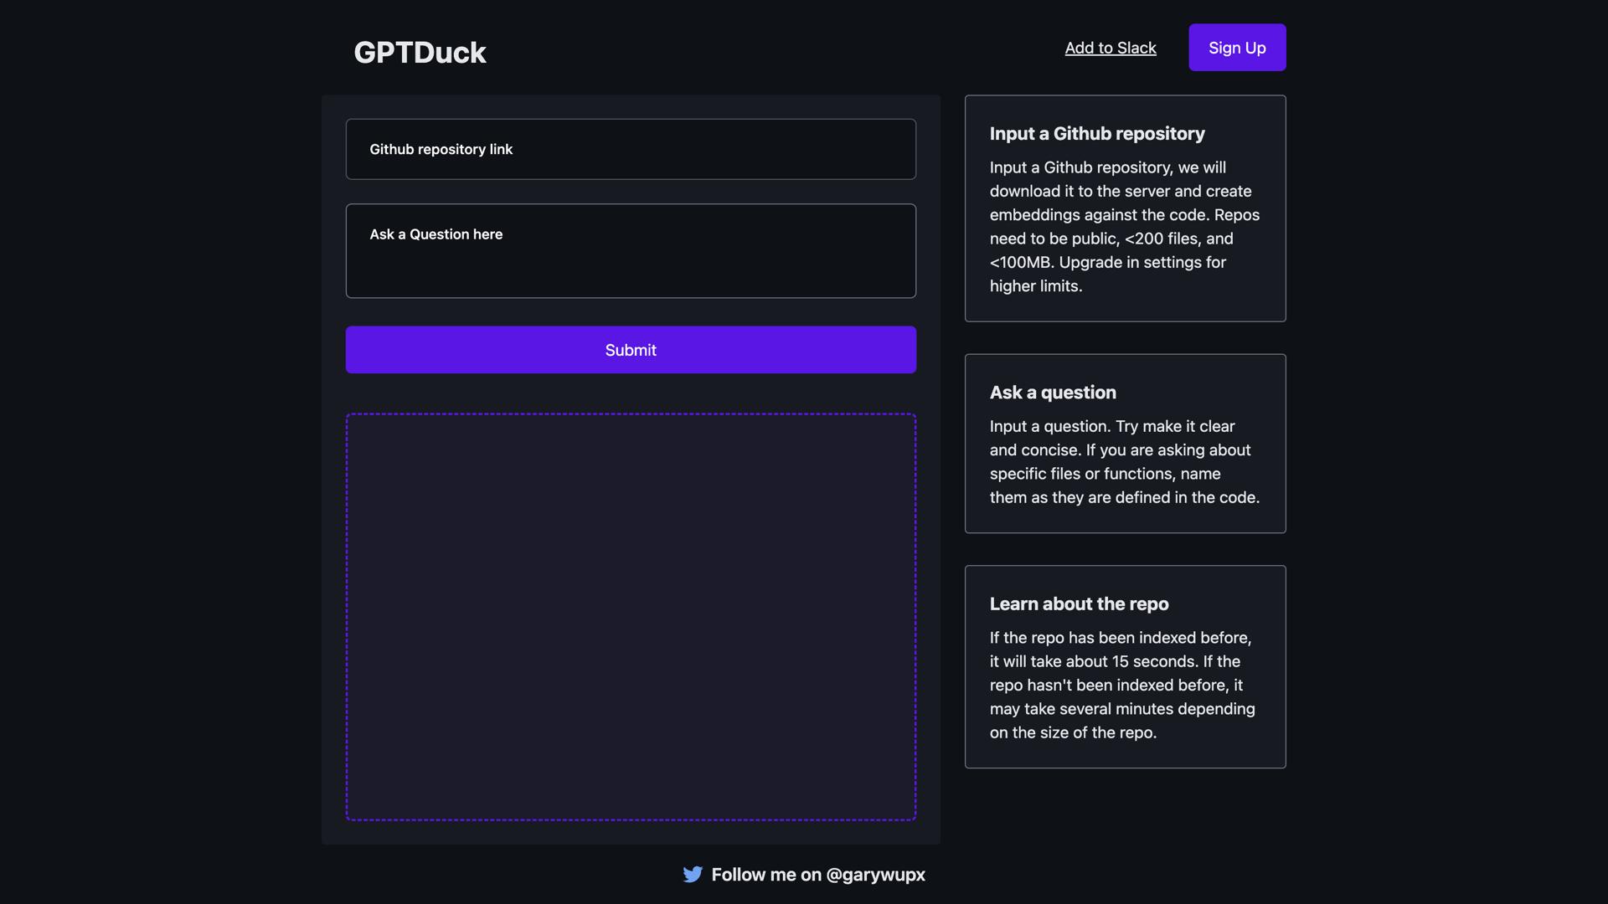The height and width of the screenshot is (904, 1608).
Task: Click the Input a Github repository heading
Action: click(1096, 133)
